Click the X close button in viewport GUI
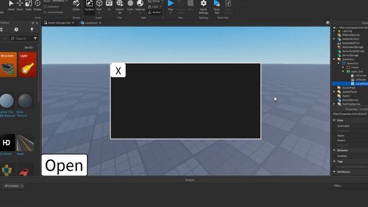This screenshot has width=368, height=207. point(118,70)
